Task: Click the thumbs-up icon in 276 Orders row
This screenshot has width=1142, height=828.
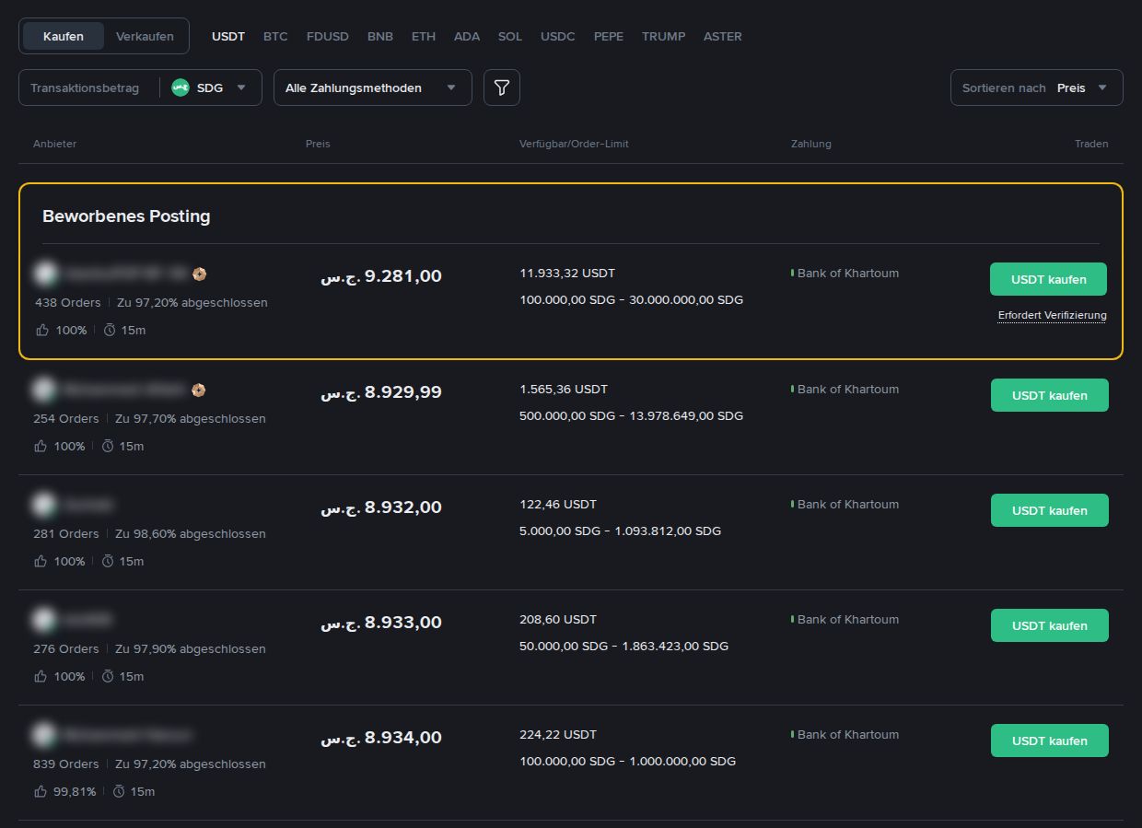Action: [x=41, y=676]
